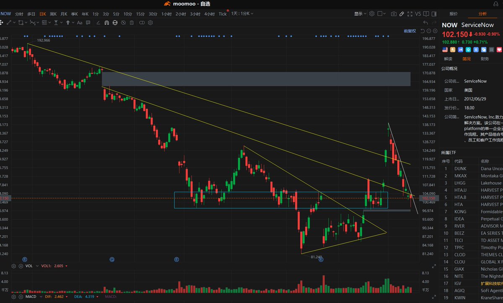This screenshot has height=303, width=503.
Task: Take a chart screenshot with camera icon
Action: pos(394,14)
